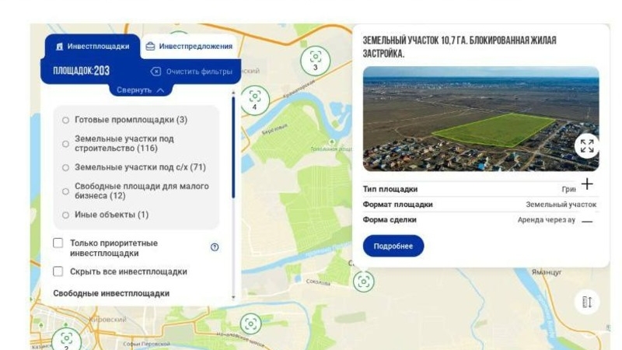Check Скрыть все инвестплощадки box
The height and width of the screenshot is (350, 622).
(x=58, y=271)
